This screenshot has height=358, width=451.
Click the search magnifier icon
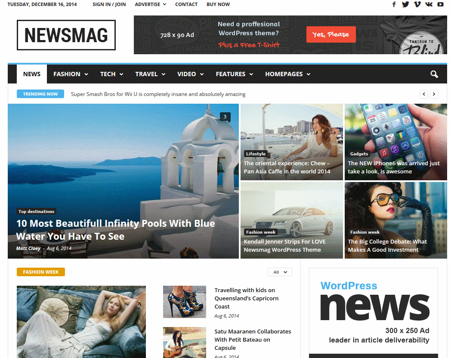(x=434, y=74)
